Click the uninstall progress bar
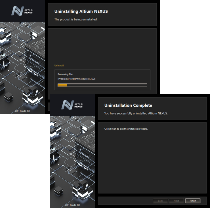The height and width of the screenshot is (208, 210). pyautogui.click(x=102, y=85)
